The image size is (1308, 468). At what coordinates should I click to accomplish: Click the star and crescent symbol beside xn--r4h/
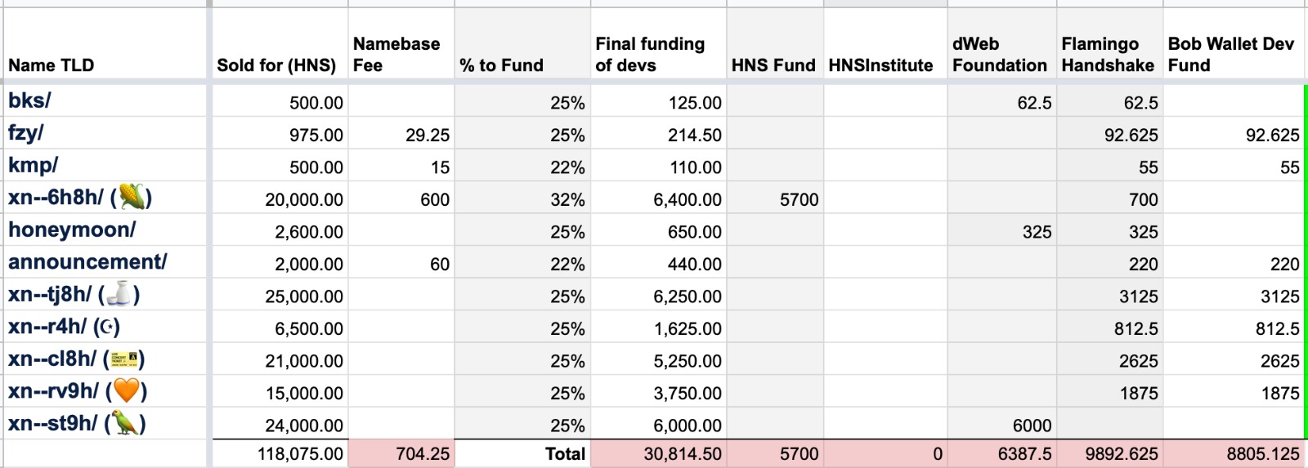pos(106,328)
